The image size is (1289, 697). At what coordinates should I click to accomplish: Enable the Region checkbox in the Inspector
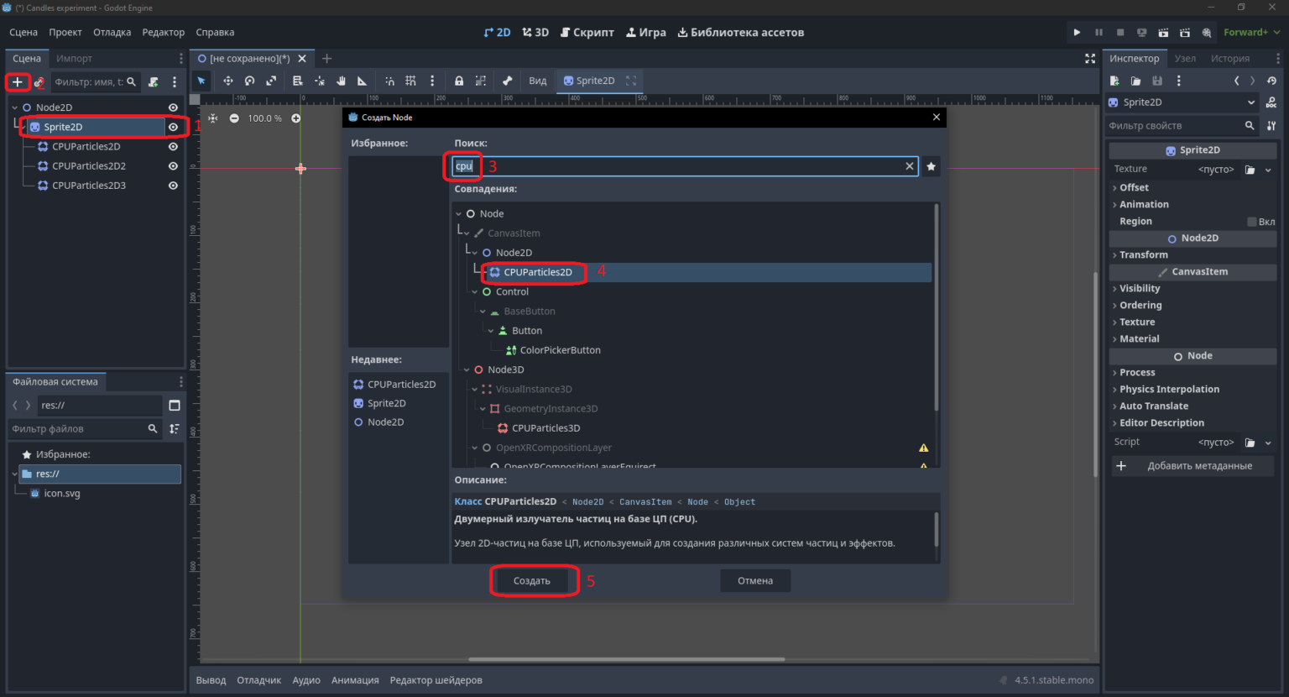pyautogui.click(x=1252, y=222)
